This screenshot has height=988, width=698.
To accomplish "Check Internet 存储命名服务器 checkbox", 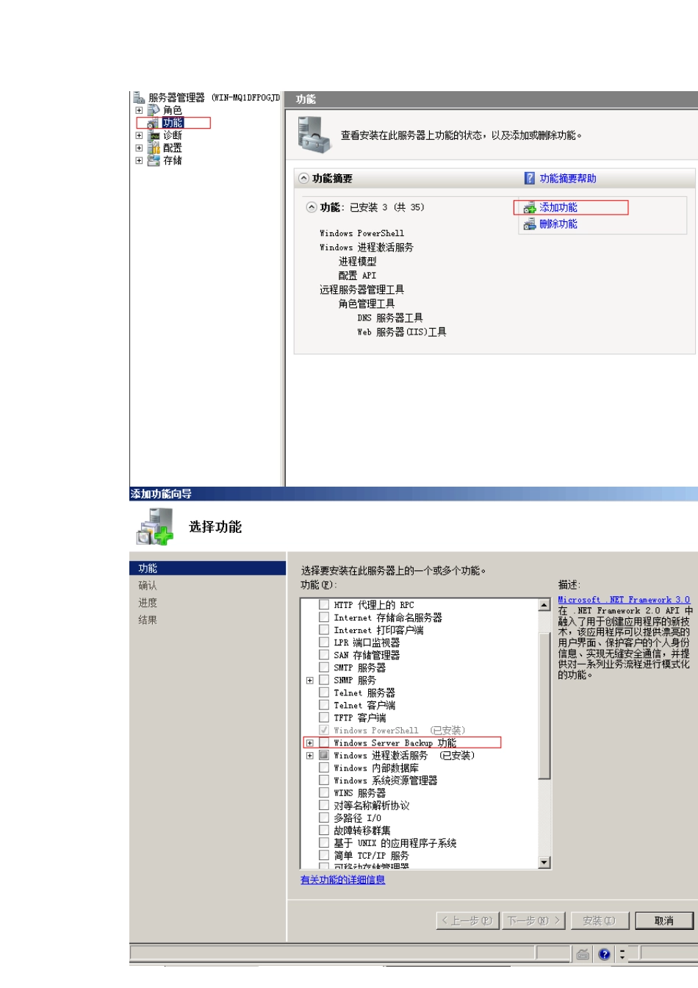I will point(324,617).
